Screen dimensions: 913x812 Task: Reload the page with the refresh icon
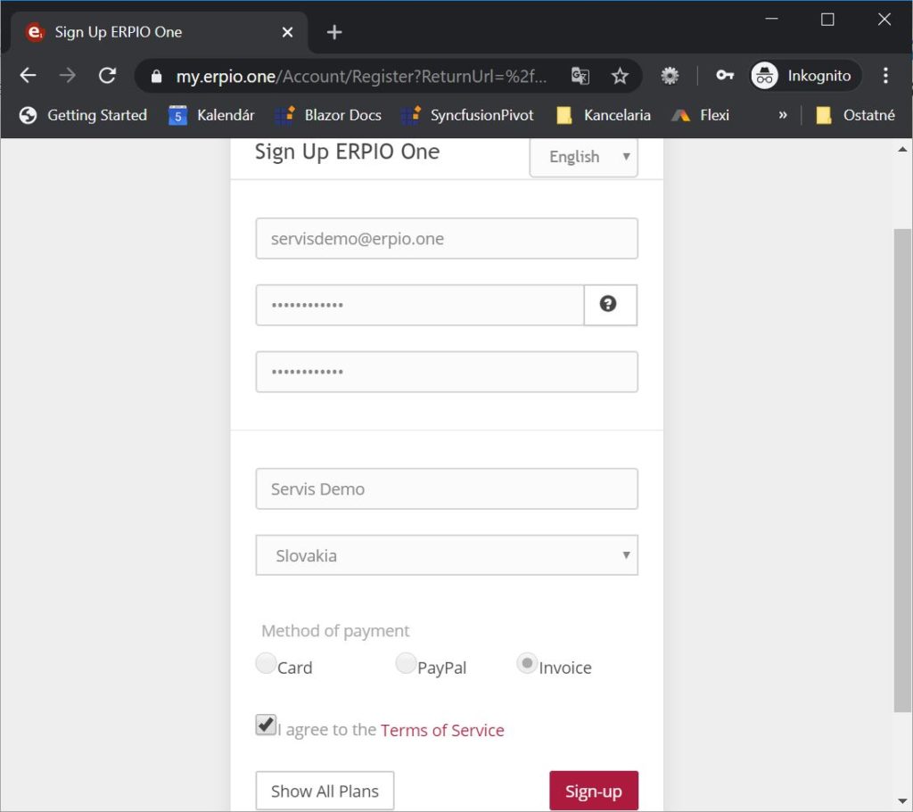tap(107, 76)
